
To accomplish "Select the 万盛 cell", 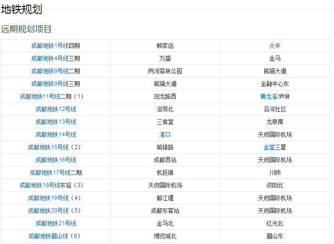I will tap(165, 58).
